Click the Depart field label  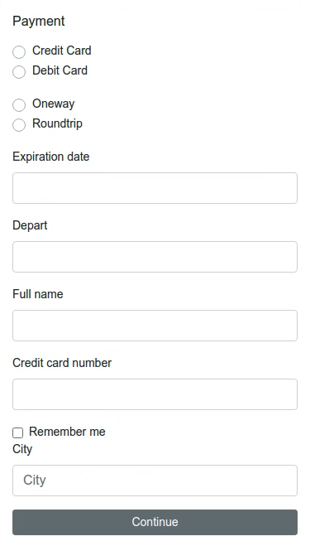click(30, 225)
